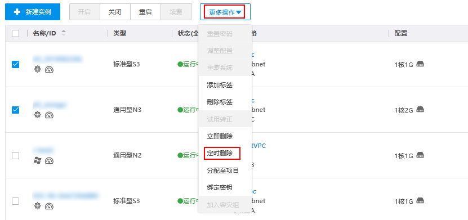Open the blurred instance name link in 通用型N3 row

point(50,105)
